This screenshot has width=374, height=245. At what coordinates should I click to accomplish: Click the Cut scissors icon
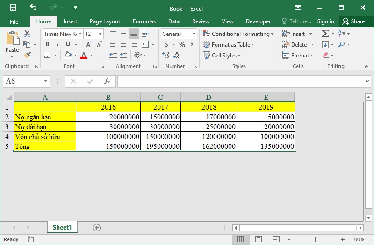tap(27, 34)
